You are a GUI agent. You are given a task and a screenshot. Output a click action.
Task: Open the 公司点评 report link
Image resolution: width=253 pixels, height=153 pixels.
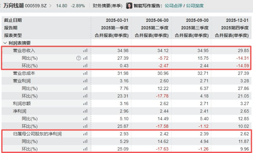pos(173,6)
